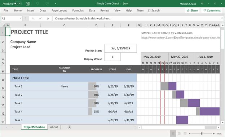Image resolution: width=225 pixels, height=137 pixels.
Task: Open the Review tab
Action: pyautogui.click(x=105, y=10)
